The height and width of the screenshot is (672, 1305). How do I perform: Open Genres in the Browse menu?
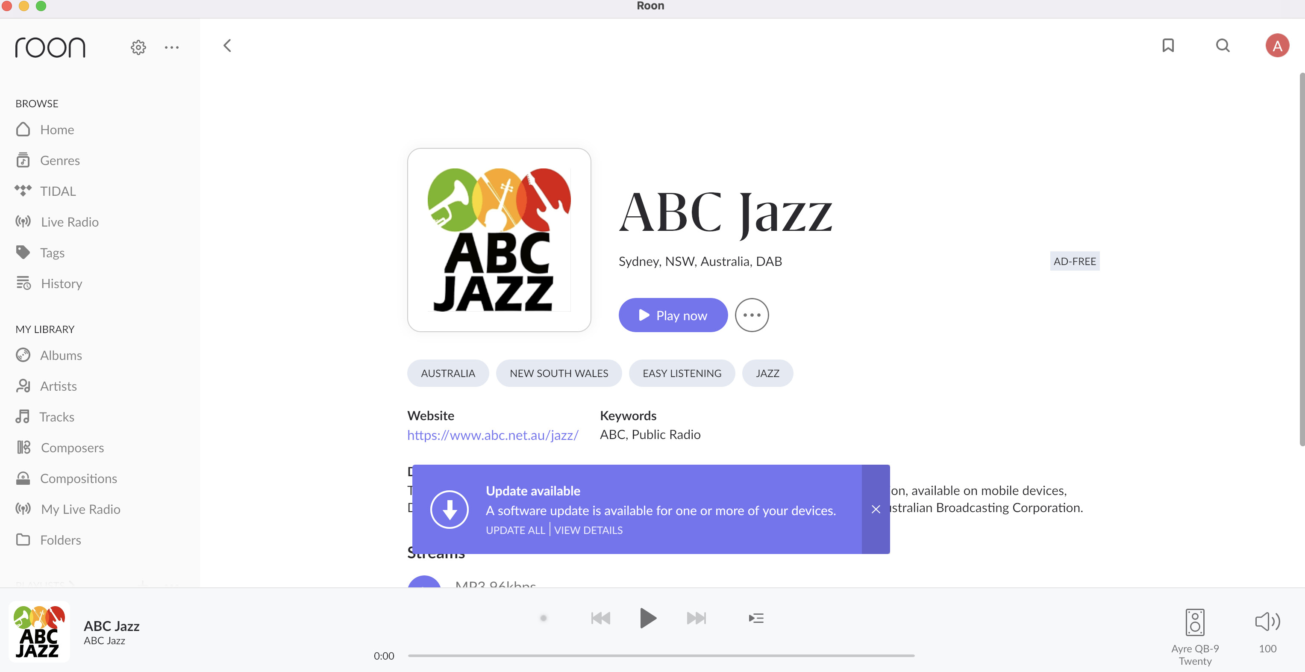coord(60,161)
